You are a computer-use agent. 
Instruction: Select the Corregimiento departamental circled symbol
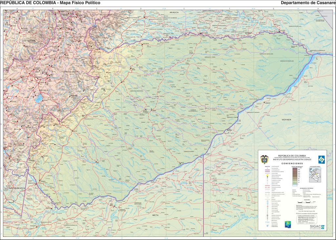pyautogui.click(x=267, y=178)
